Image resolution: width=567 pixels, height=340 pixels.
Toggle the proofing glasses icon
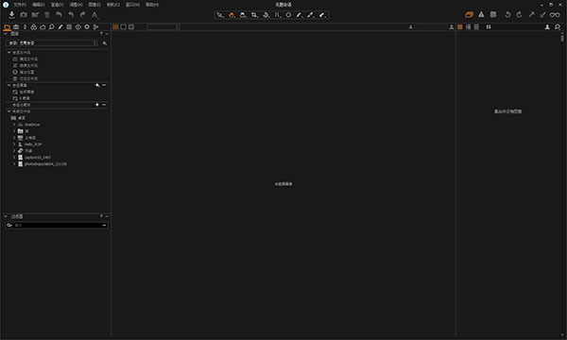[555, 15]
